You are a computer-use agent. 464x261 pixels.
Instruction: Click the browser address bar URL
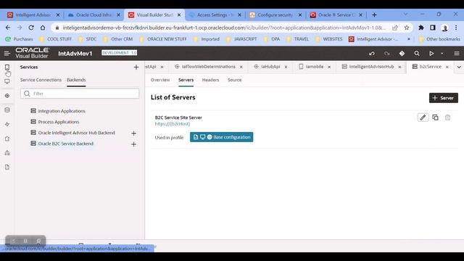click(x=224, y=28)
